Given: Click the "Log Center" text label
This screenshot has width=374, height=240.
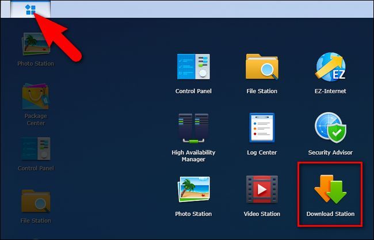Looking at the screenshot, I should 262,153.
